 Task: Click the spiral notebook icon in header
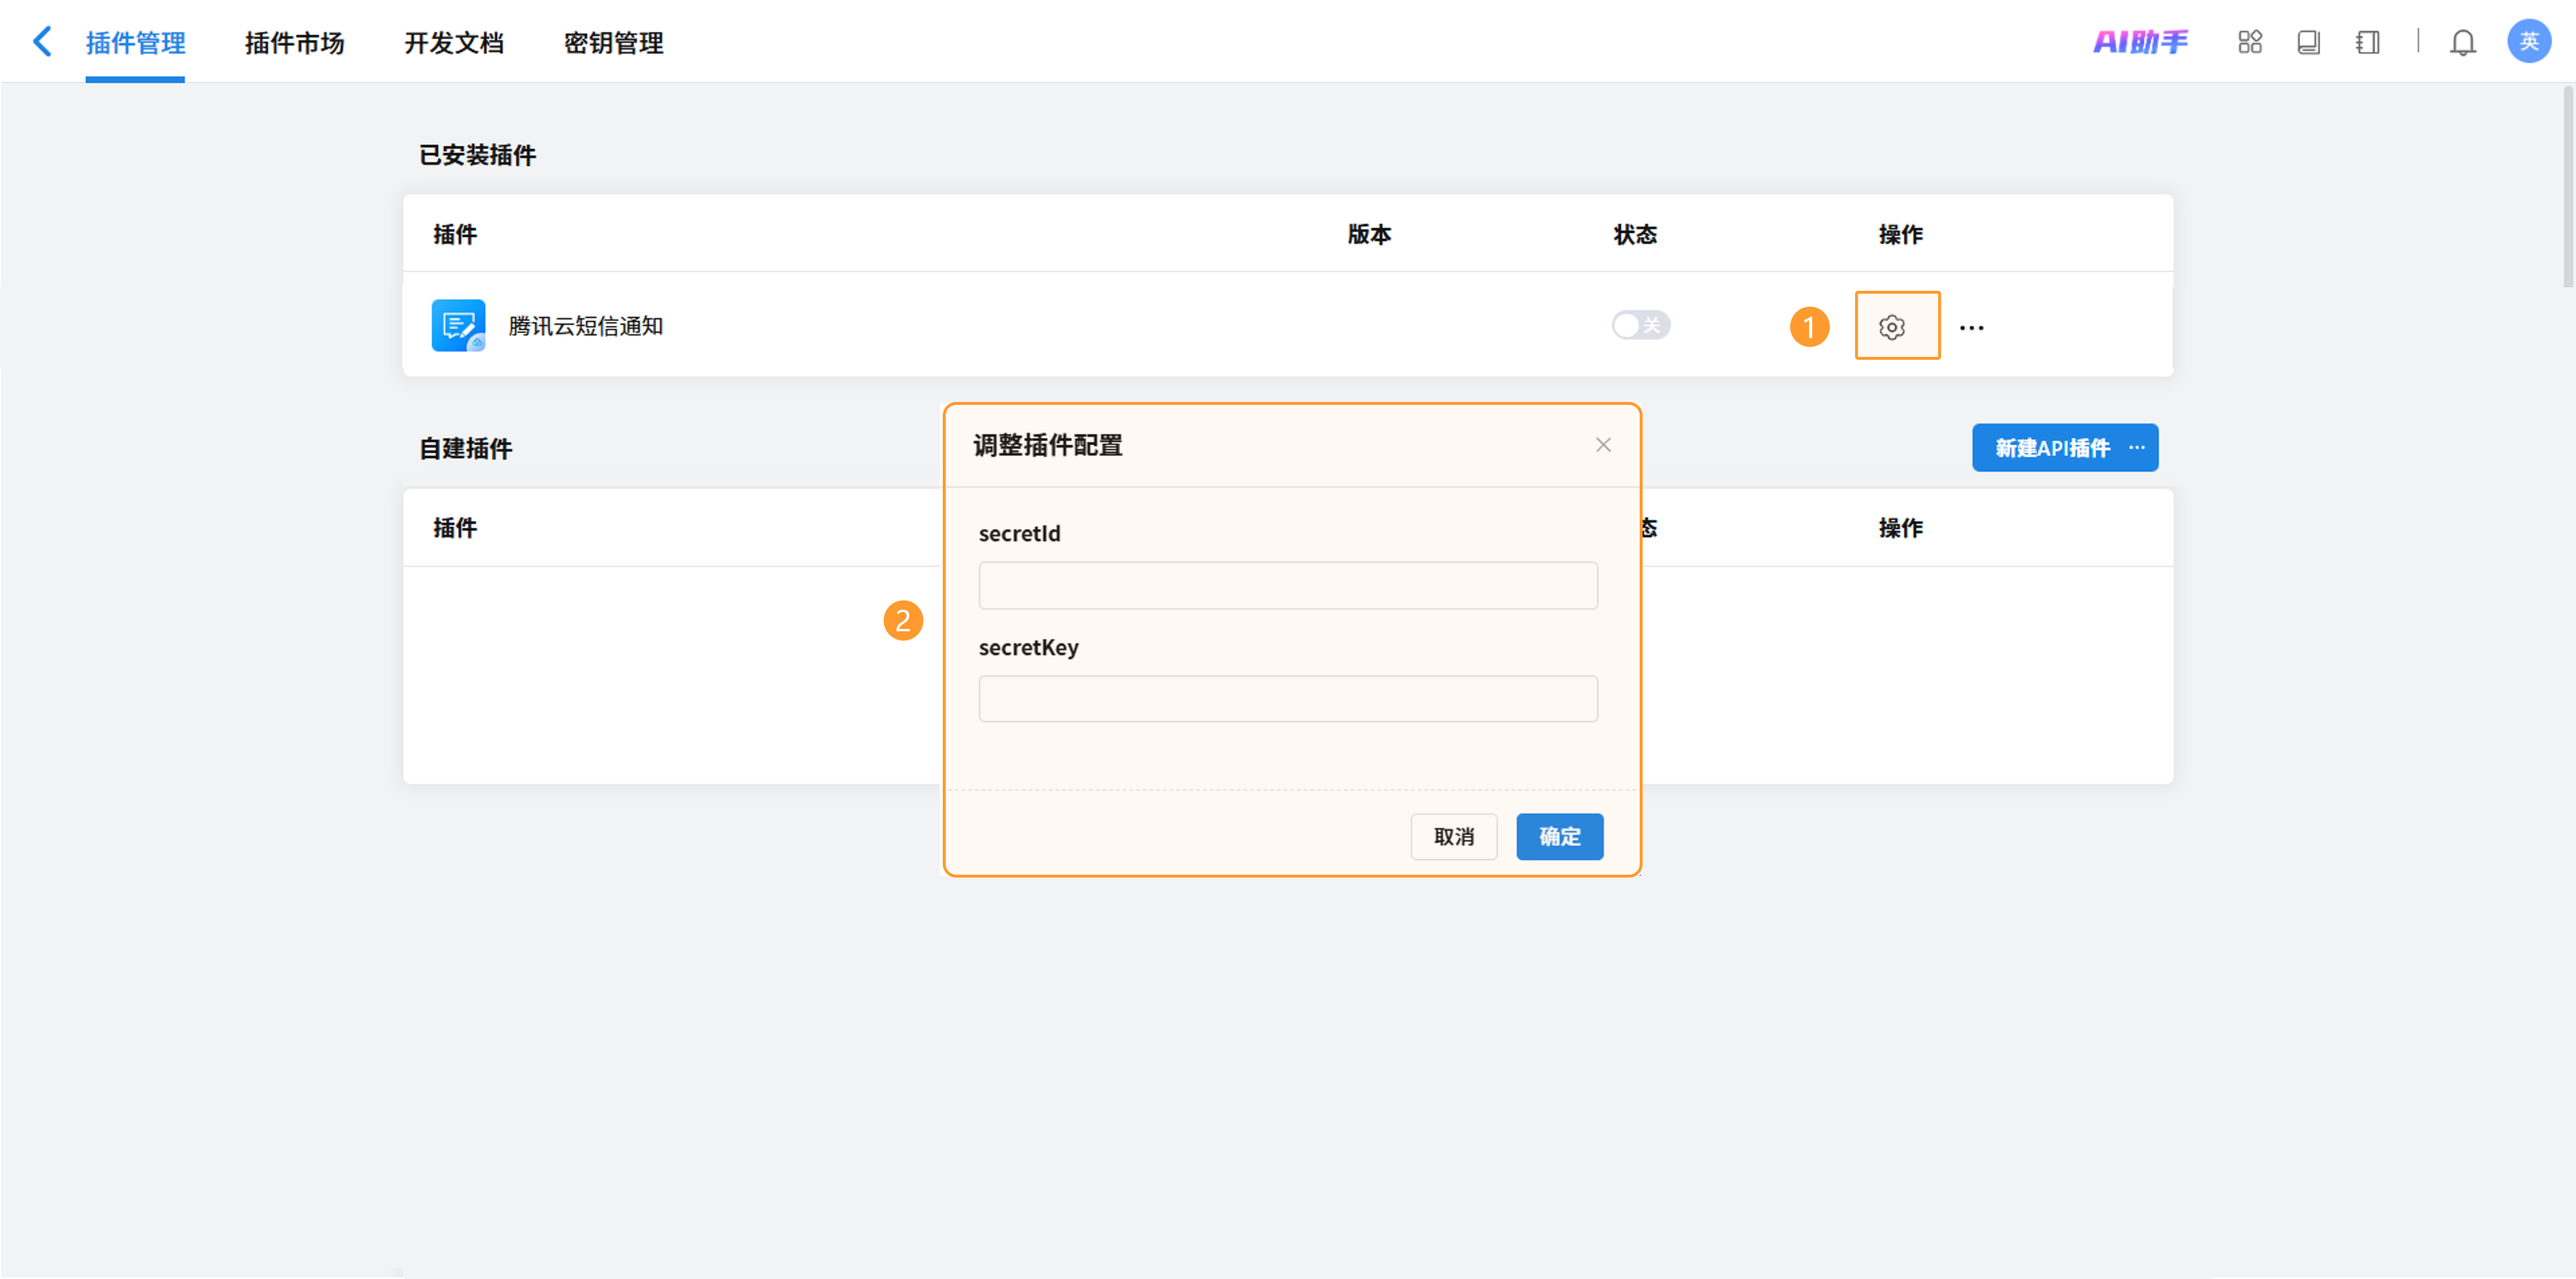point(2368,42)
